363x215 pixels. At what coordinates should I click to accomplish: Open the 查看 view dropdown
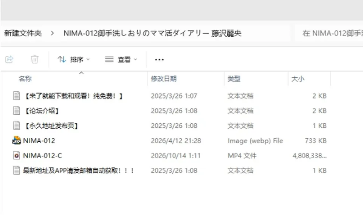tap(121, 59)
